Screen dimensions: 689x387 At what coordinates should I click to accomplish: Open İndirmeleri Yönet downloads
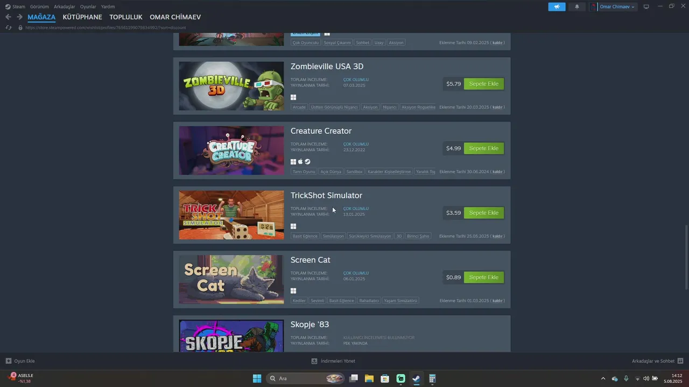333,361
